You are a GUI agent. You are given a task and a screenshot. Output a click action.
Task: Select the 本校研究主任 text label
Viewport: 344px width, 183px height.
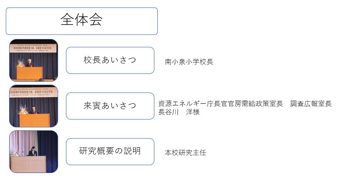pyautogui.click(x=185, y=153)
